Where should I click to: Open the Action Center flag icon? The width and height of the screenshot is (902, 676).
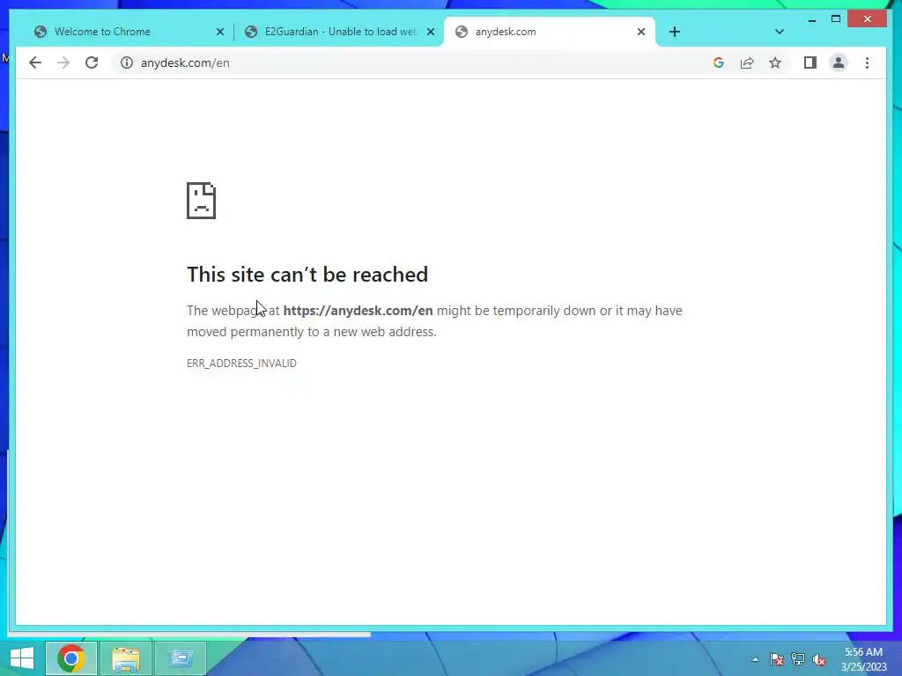777,659
